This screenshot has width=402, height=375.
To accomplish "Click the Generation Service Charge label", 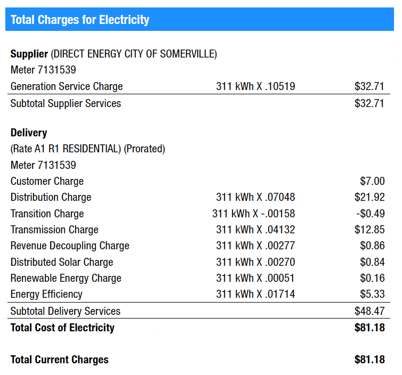I will coord(67,86).
